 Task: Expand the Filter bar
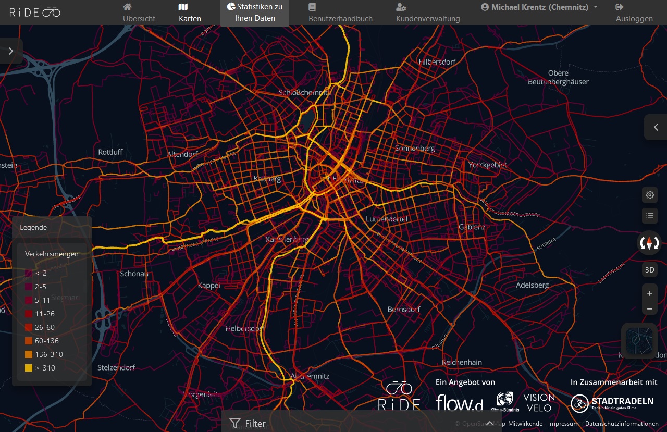tap(361, 423)
